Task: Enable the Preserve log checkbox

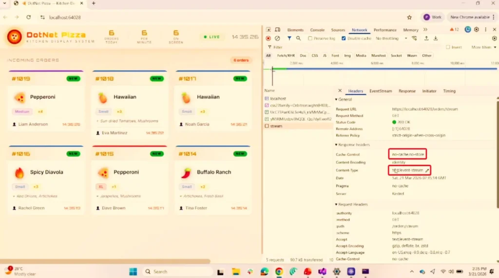Action: (310, 39)
